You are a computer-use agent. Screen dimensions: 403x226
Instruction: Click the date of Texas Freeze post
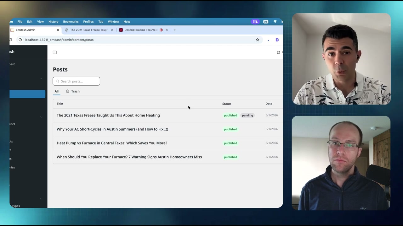coord(272,115)
